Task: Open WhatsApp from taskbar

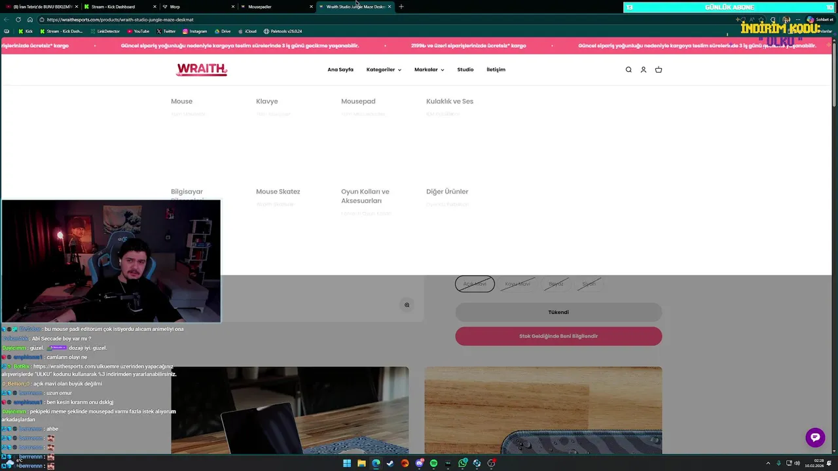Action: 463,463
